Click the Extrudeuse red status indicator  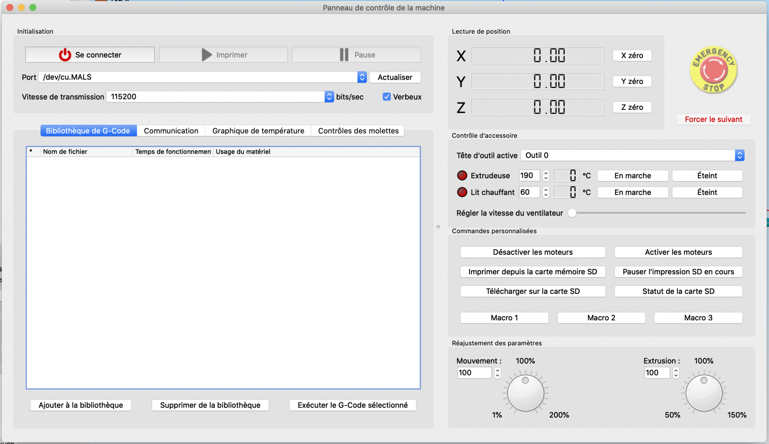[x=462, y=175]
